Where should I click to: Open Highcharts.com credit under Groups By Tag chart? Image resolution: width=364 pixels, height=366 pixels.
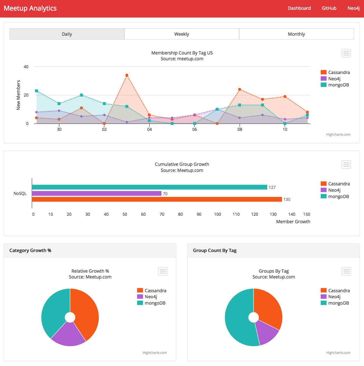click(338, 353)
